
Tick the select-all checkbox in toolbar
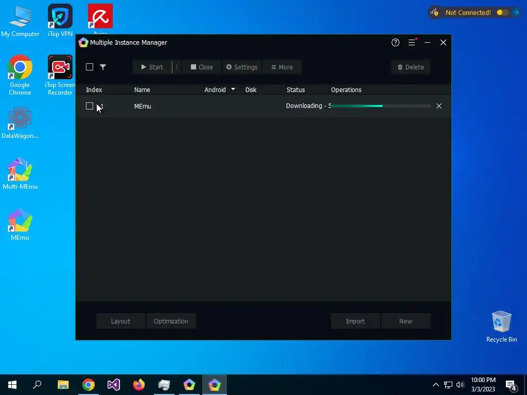tap(90, 67)
